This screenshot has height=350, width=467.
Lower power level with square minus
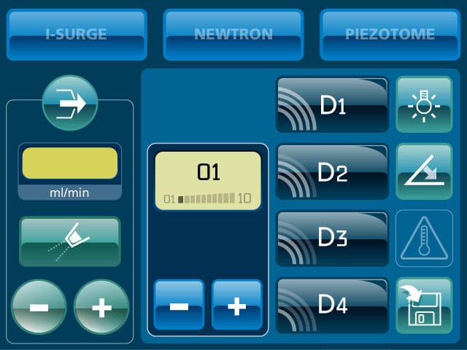pos(179,305)
